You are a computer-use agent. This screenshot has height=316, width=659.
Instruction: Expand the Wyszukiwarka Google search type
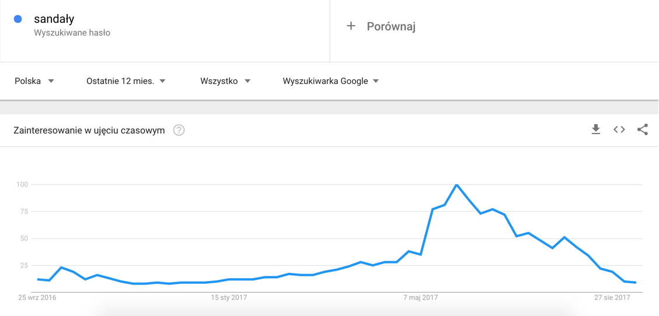(x=330, y=81)
